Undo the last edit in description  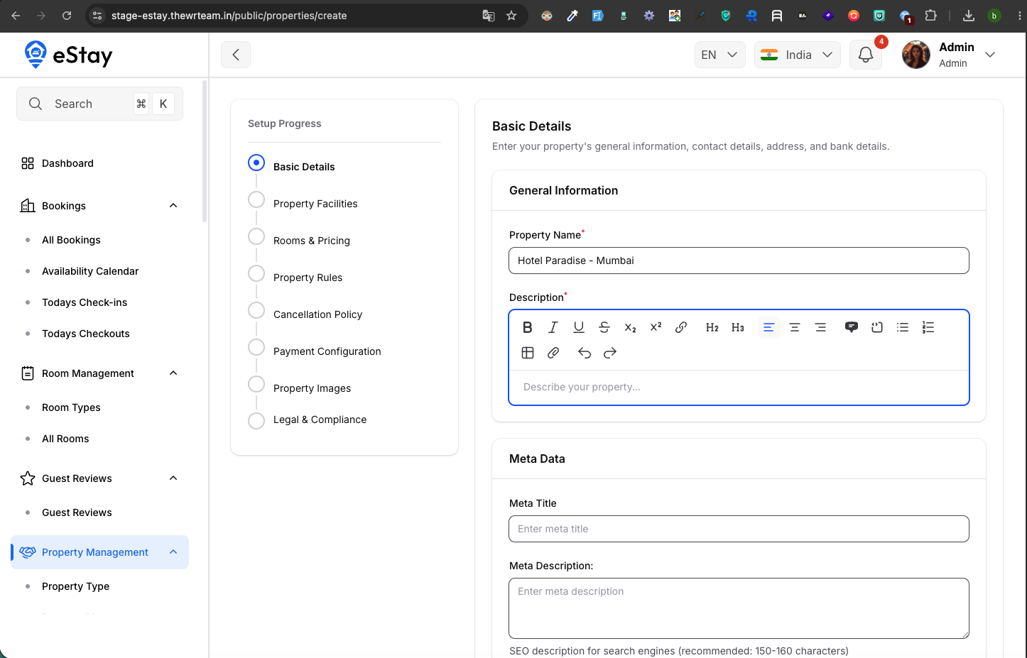coord(584,353)
